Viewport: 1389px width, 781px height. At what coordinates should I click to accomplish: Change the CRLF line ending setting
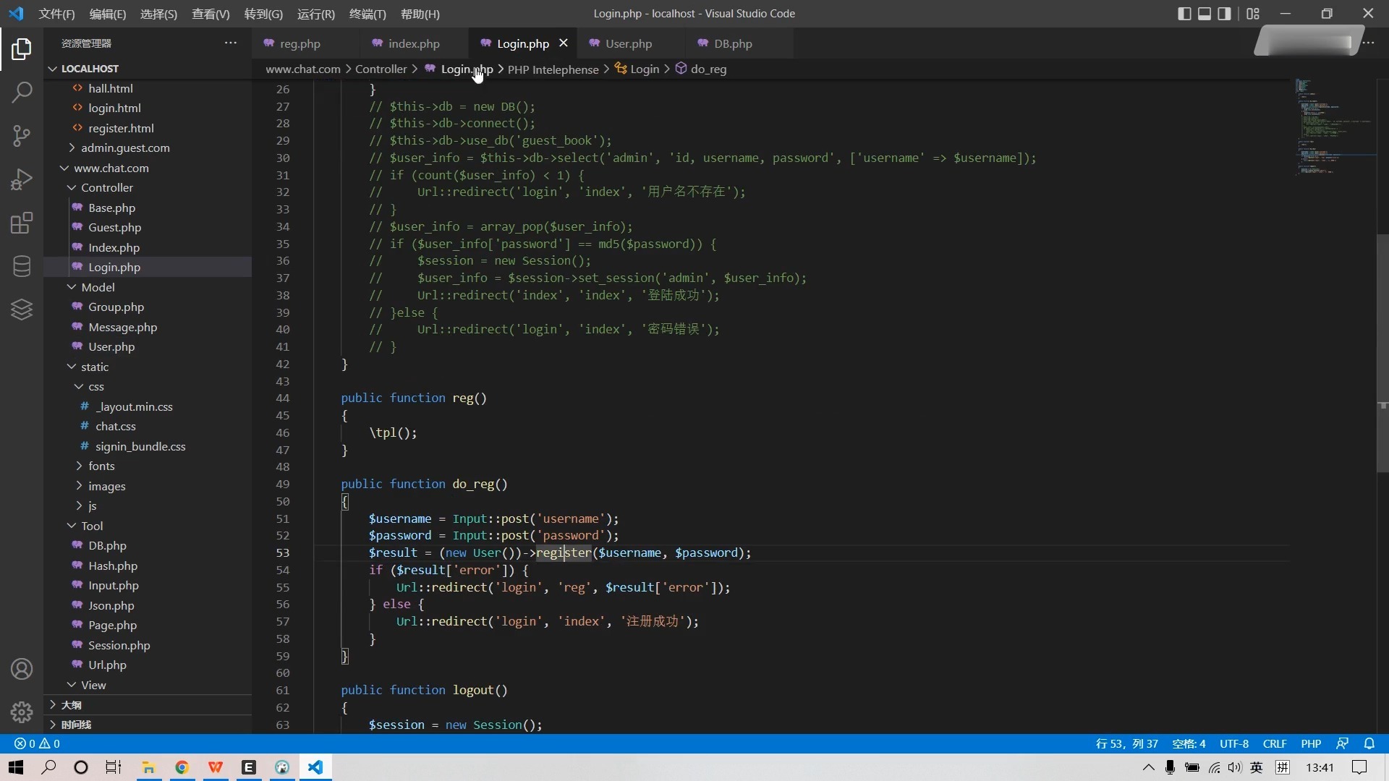(x=1274, y=743)
